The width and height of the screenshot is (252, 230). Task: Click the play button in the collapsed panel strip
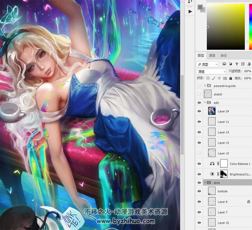190,11
